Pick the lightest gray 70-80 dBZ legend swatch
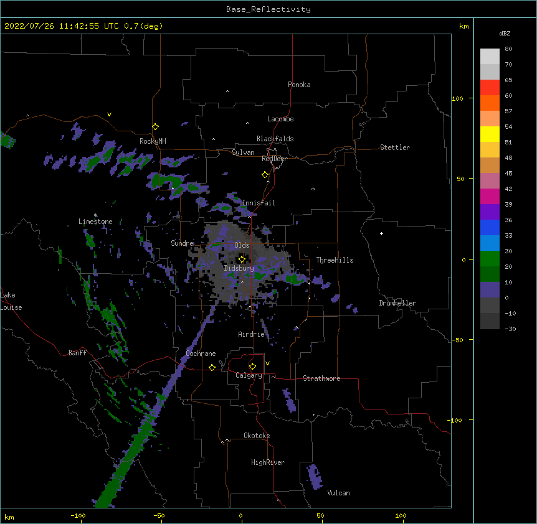The height and width of the screenshot is (524, 537). [x=490, y=57]
